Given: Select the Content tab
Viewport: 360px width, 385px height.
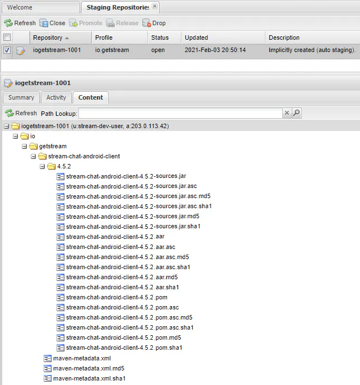Looking at the screenshot, I should coord(91,97).
